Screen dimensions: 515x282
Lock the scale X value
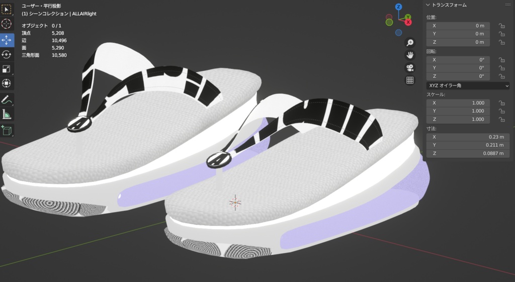tap(501, 103)
